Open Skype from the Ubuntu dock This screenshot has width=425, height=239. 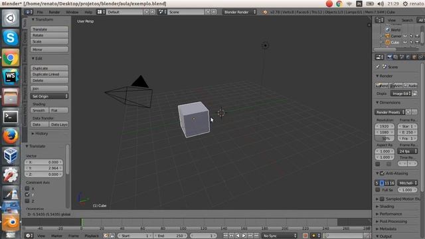point(11,38)
